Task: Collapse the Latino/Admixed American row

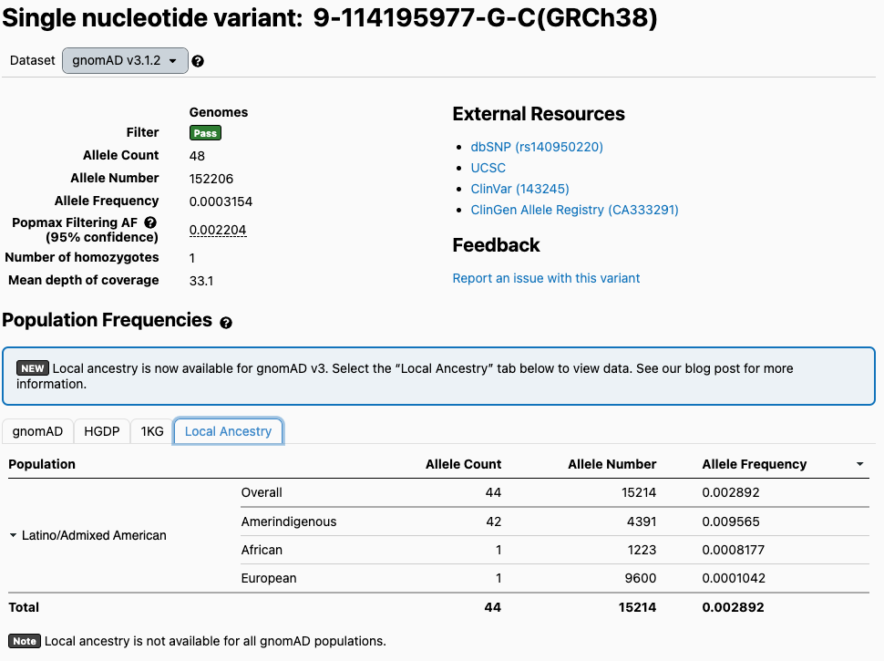Action: (x=13, y=535)
